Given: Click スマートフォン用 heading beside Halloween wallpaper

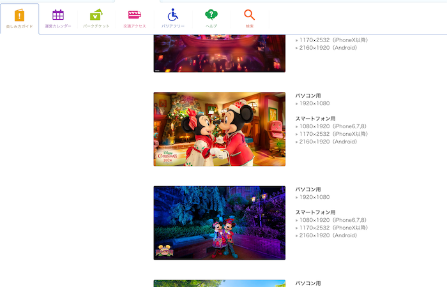Looking at the screenshot, I should tap(315, 212).
